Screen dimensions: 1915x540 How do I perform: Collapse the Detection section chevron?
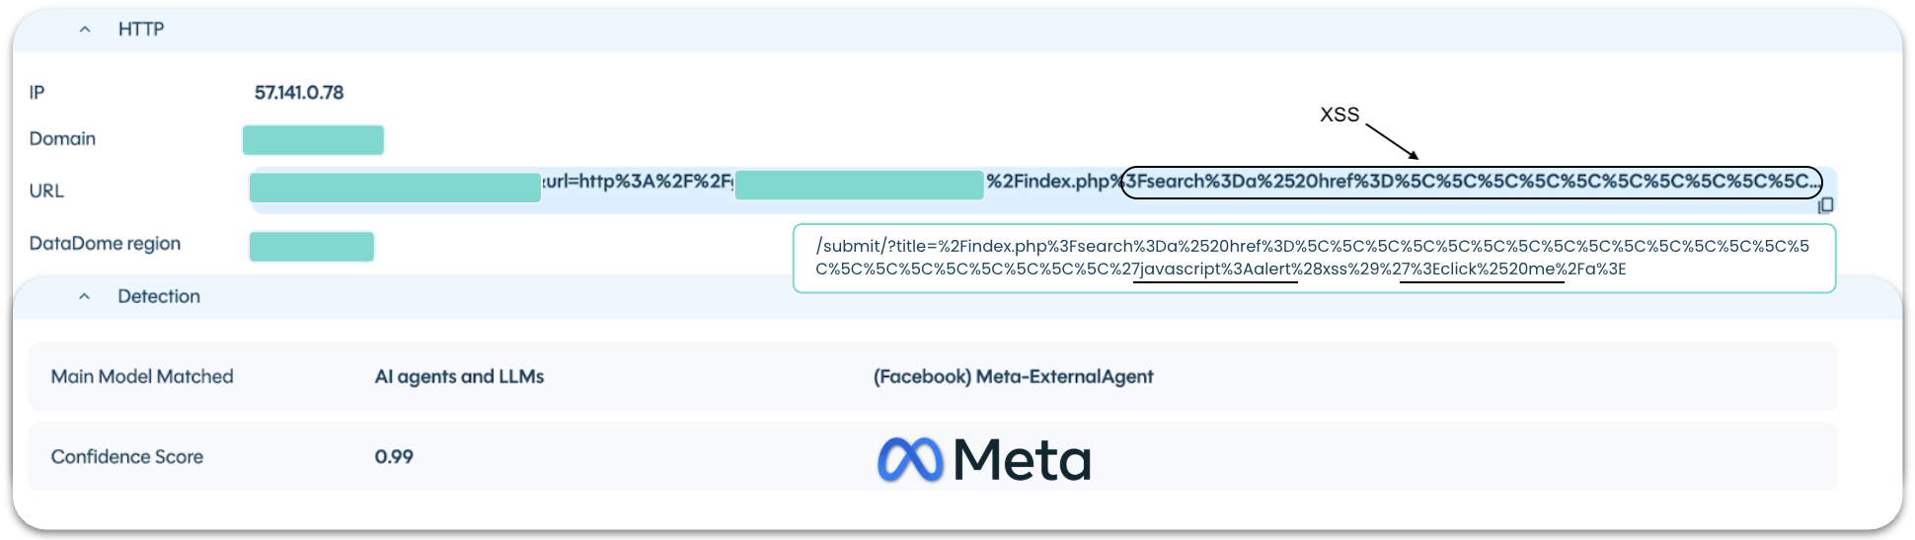(85, 296)
